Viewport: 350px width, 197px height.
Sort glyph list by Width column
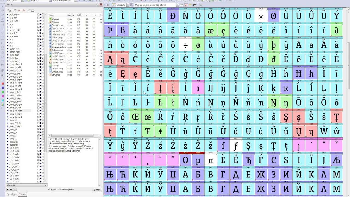tap(79, 15)
